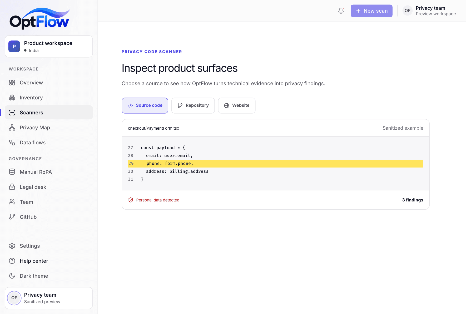Click Personal data detected status text

tap(158, 200)
